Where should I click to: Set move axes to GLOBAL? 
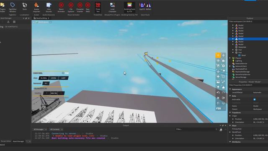coord(44,78)
